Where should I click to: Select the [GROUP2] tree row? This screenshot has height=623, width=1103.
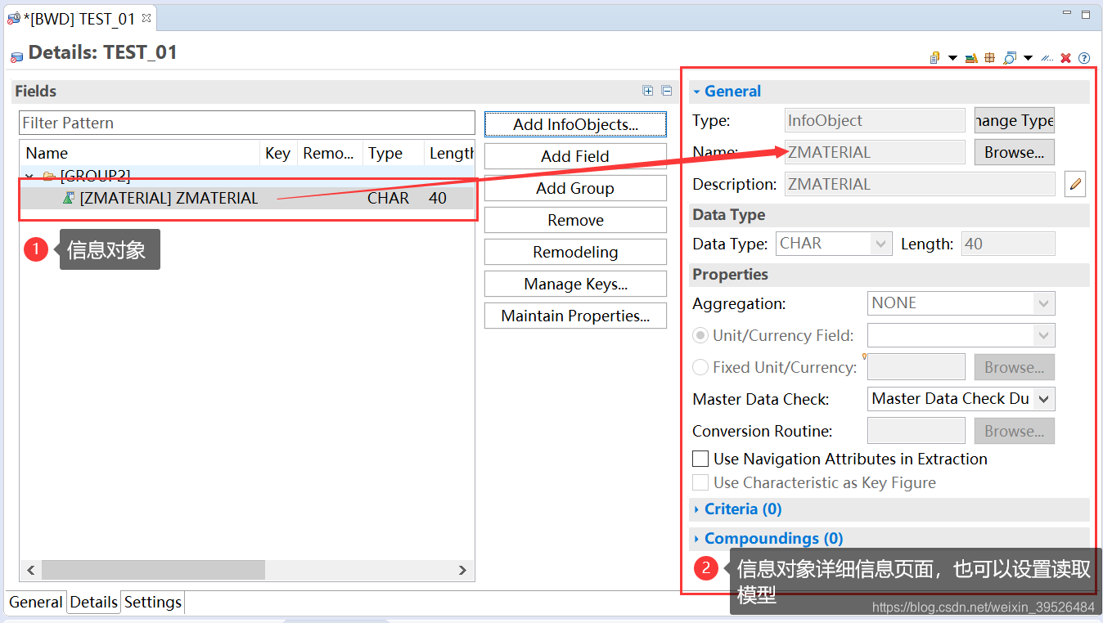(247, 176)
